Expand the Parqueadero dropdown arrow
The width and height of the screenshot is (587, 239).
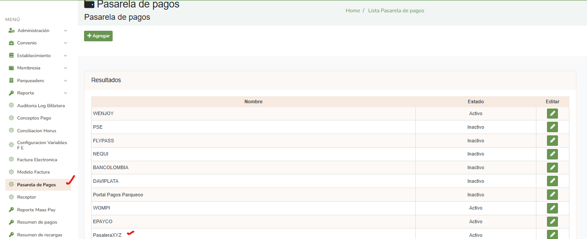click(x=65, y=81)
